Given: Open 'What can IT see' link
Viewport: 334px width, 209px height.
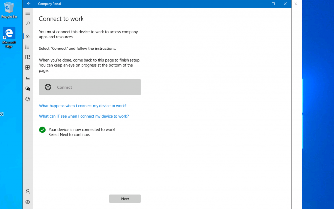Looking at the screenshot, I should tap(84, 116).
